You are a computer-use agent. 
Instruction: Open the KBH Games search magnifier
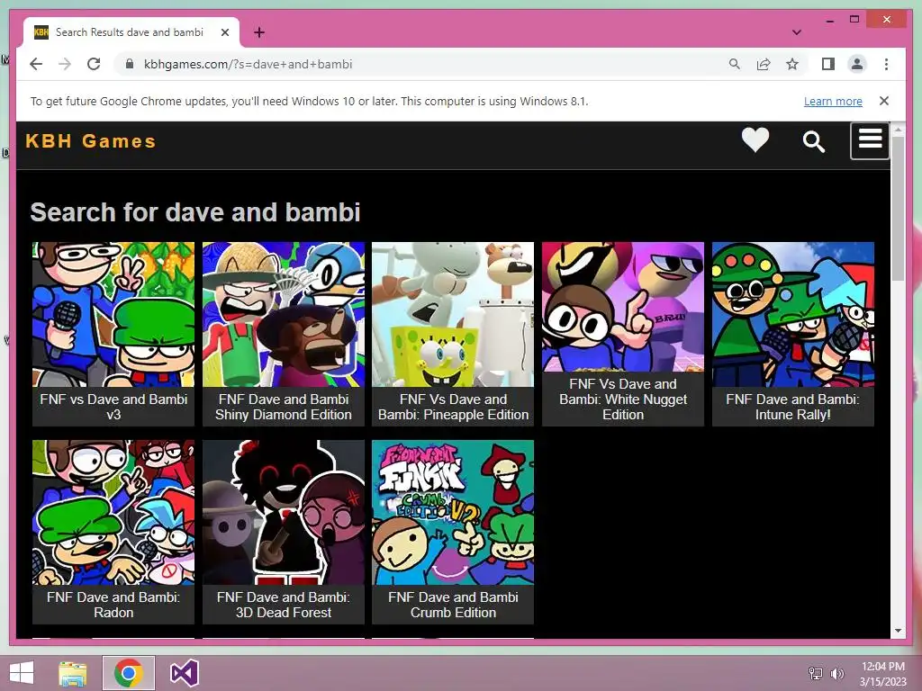[x=813, y=141]
